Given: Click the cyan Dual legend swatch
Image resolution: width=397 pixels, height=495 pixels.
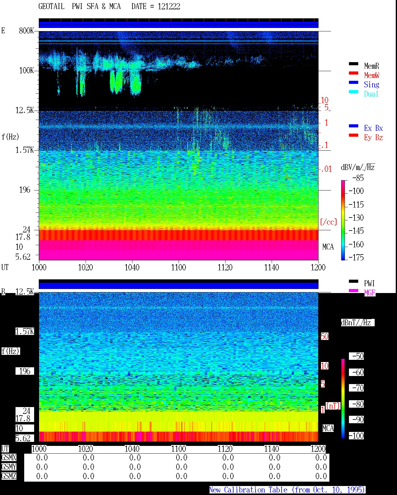Looking at the screenshot, I should [x=353, y=92].
